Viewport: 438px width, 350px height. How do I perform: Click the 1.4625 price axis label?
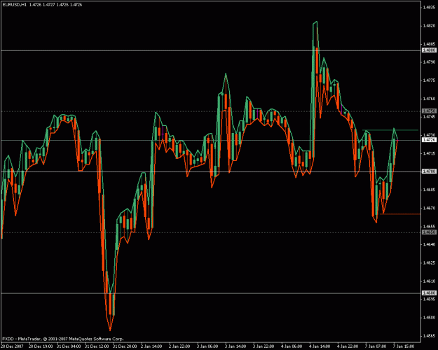tap(429, 262)
